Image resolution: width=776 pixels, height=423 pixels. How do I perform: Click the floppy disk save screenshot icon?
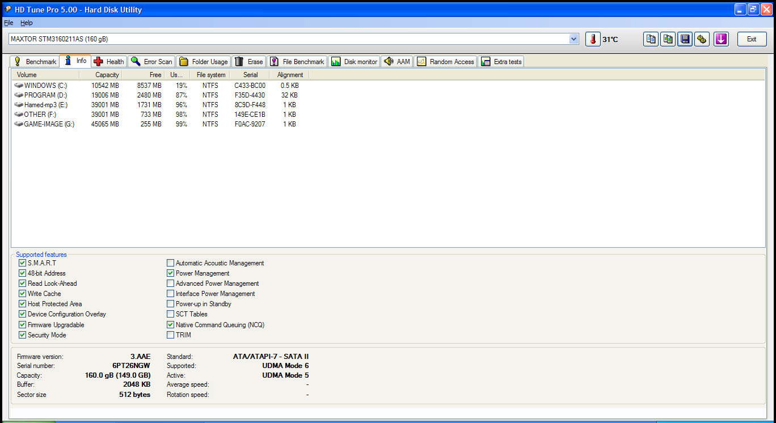pyautogui.click(x=685, y=39)
